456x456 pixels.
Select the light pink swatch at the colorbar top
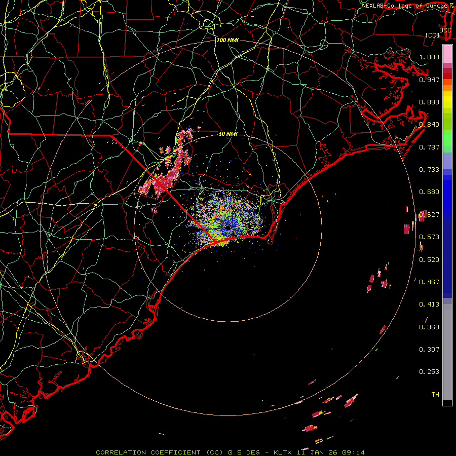pos(447,54)
